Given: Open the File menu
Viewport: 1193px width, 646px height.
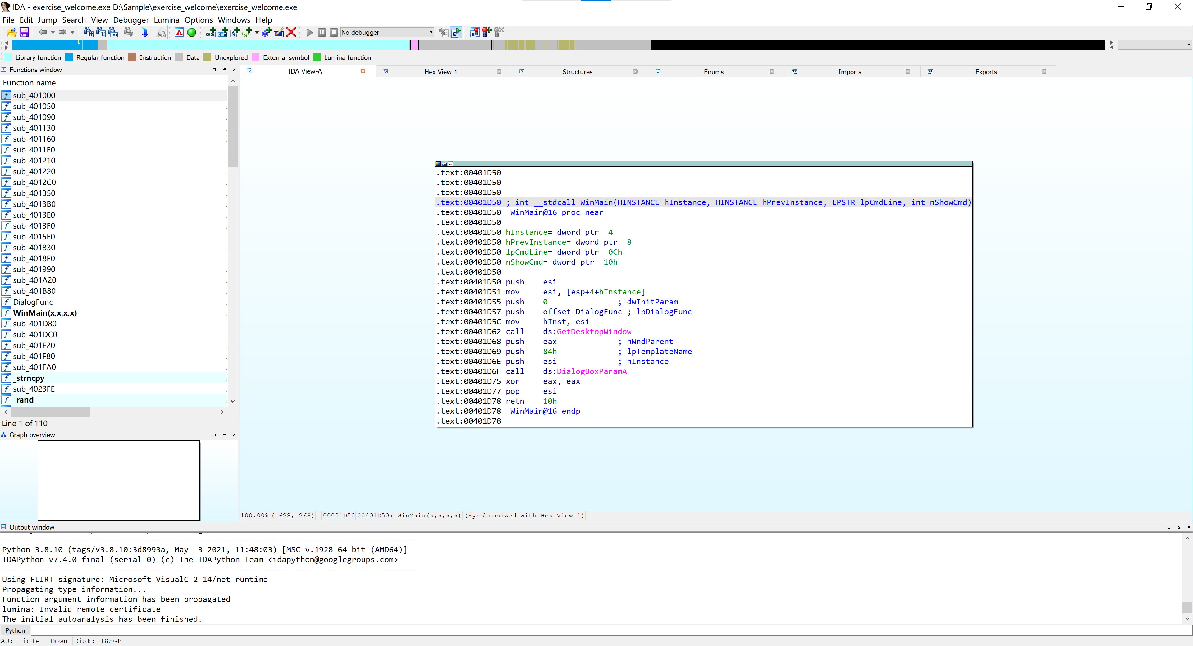Looking at the screenshot, I should point(8,20).
